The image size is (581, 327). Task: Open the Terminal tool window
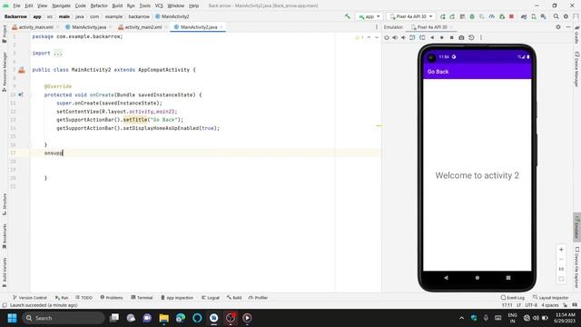[142, 298]
